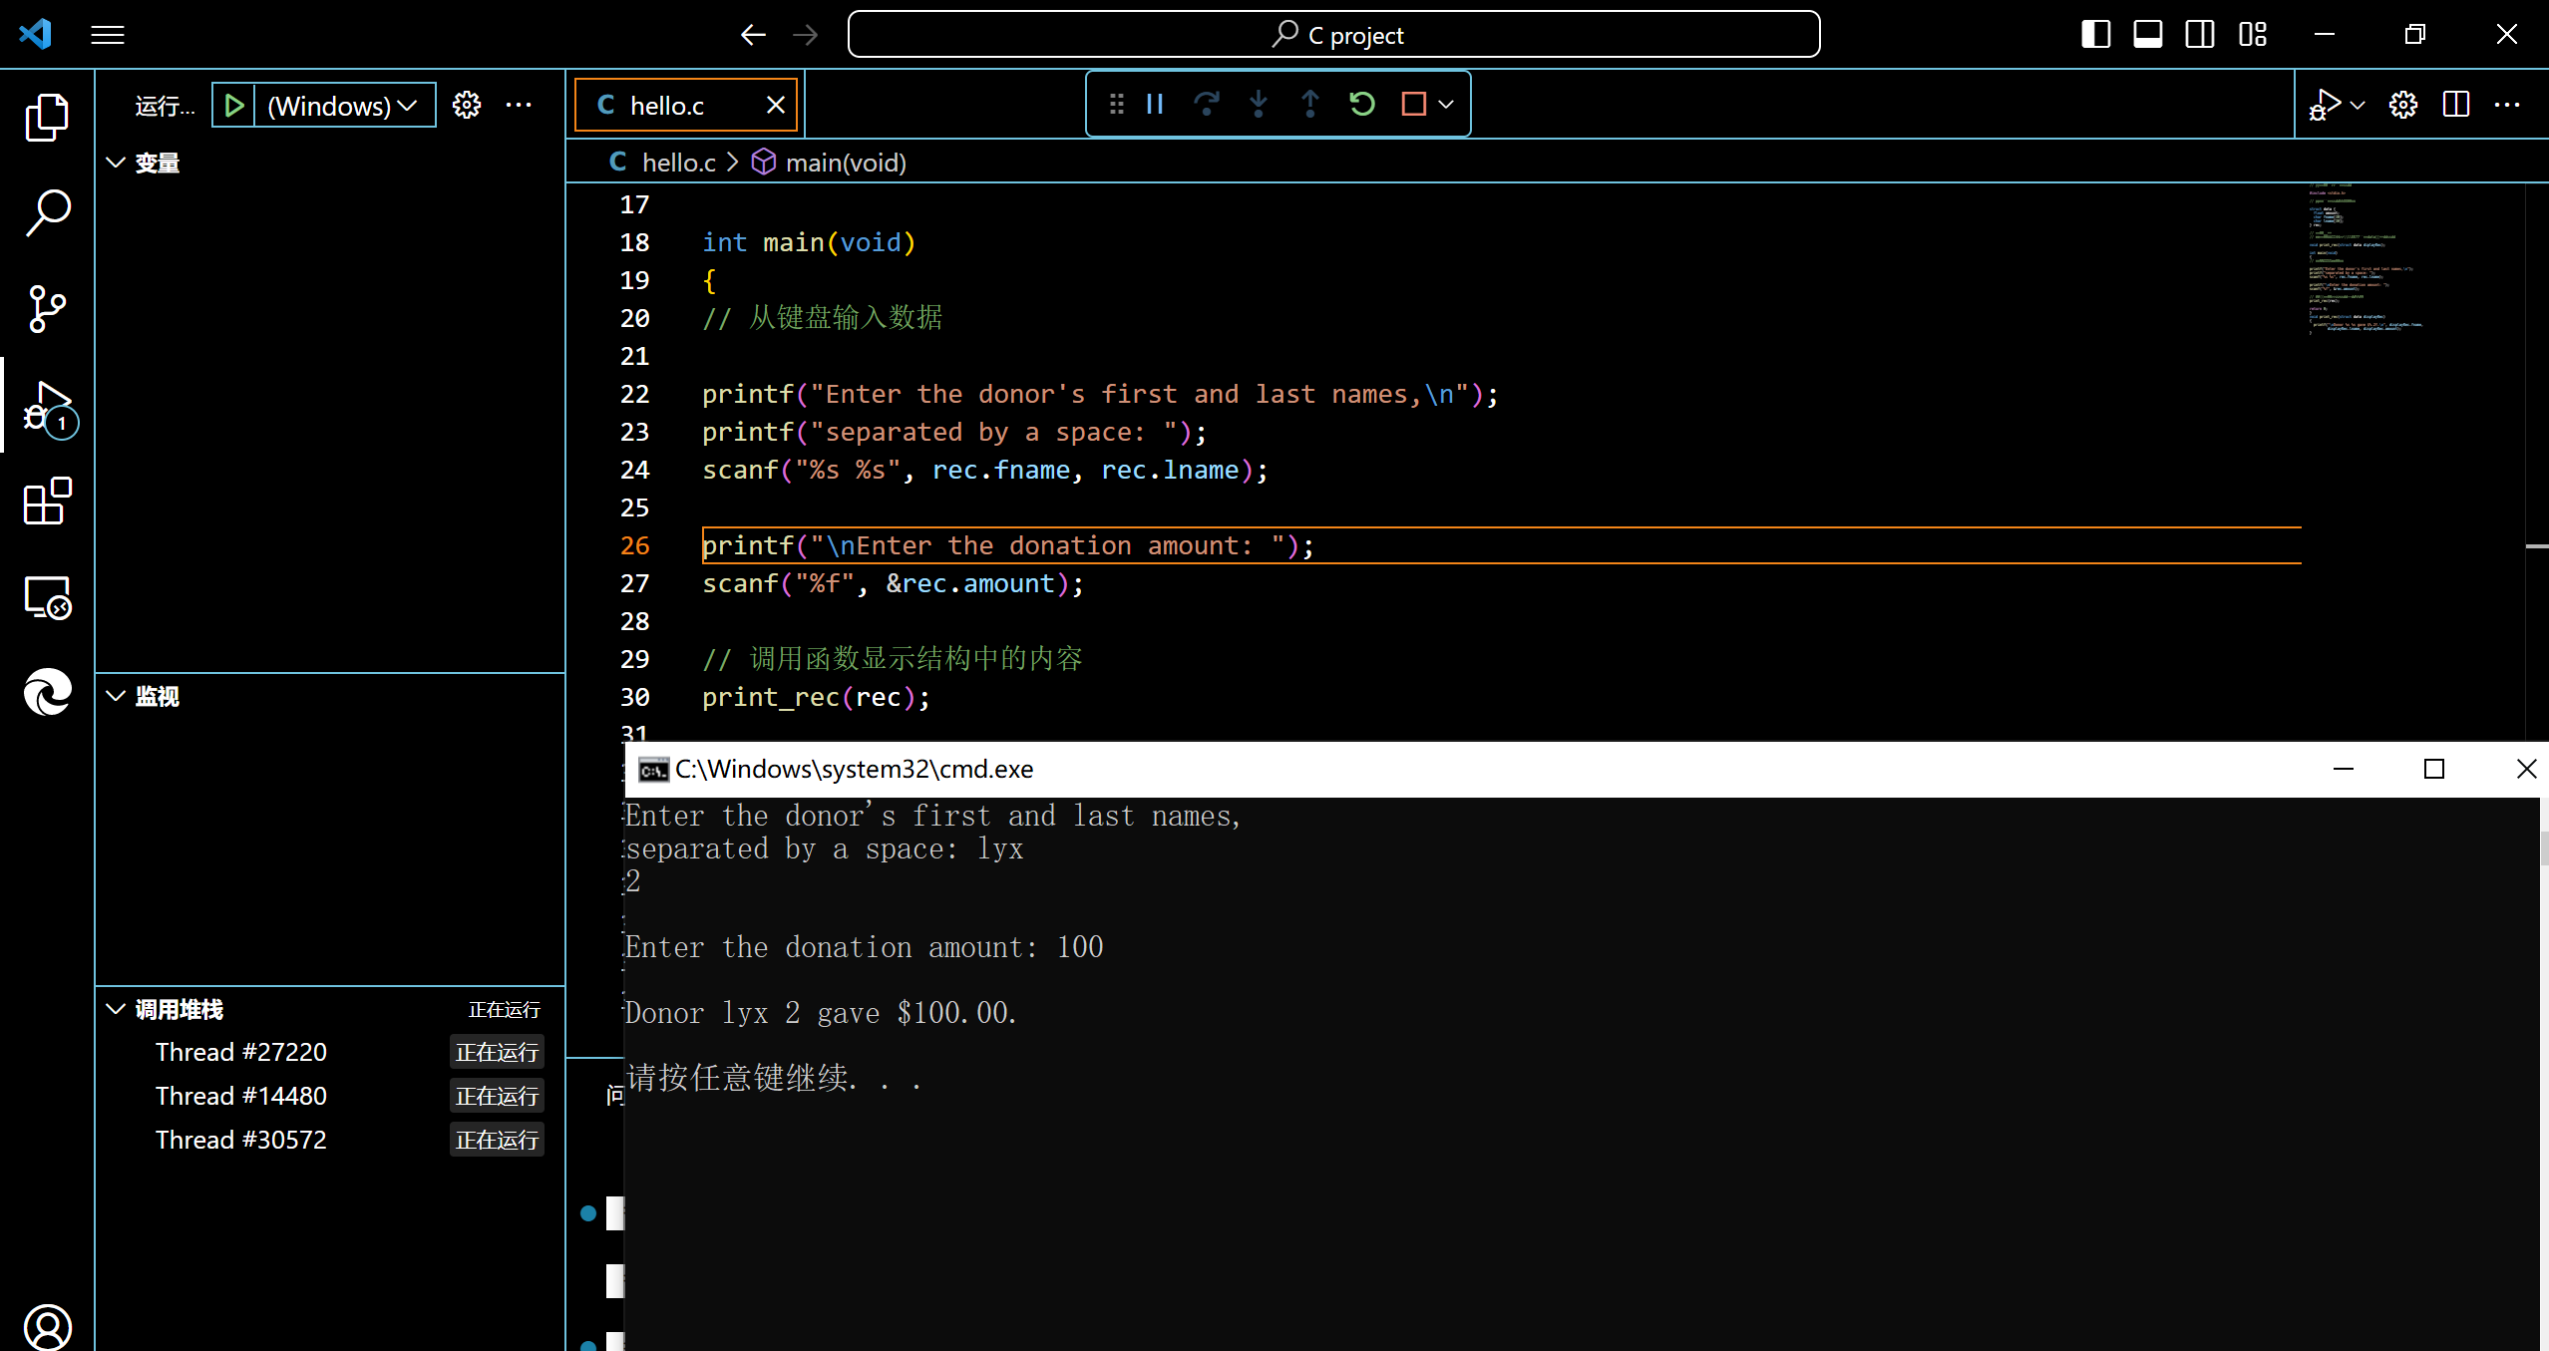Click 正在运行 badge for Thread #27220

point(497,1052)
